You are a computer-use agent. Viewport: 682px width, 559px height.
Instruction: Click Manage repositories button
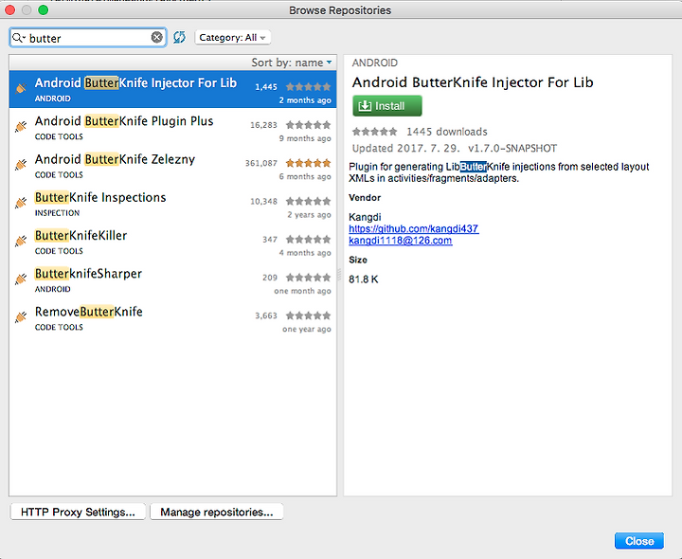click(x=217, y=512)
